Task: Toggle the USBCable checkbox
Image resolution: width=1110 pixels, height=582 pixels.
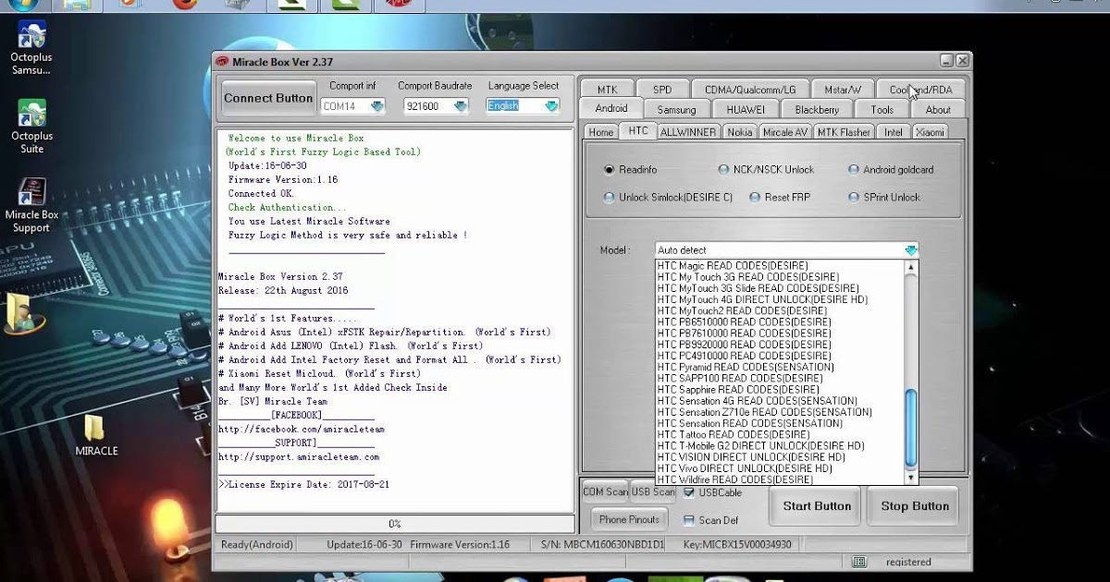Action: (x=689, y=492)
